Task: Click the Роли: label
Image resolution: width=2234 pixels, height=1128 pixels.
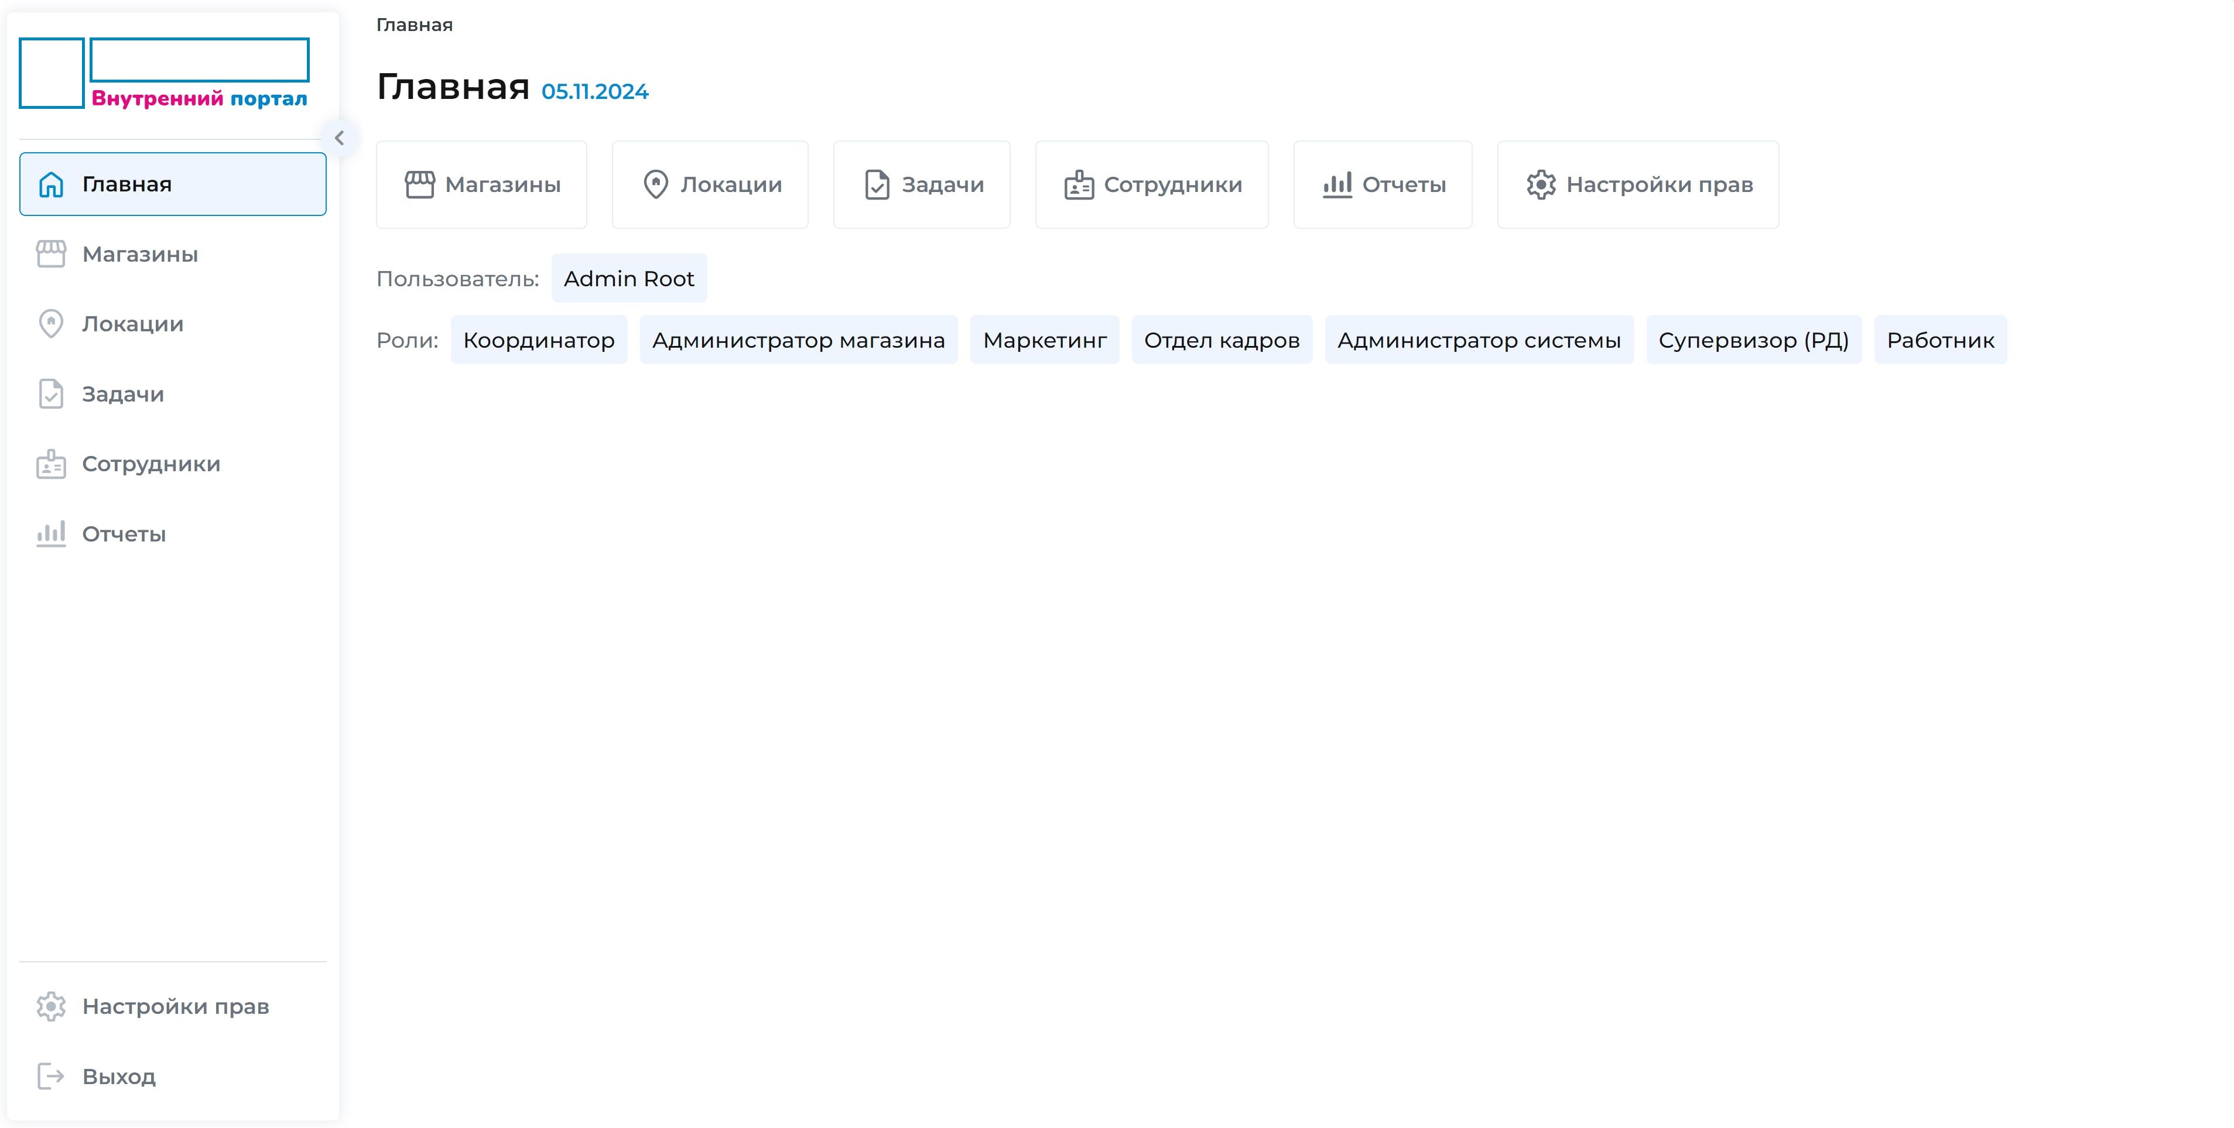Action: point(408,340)
